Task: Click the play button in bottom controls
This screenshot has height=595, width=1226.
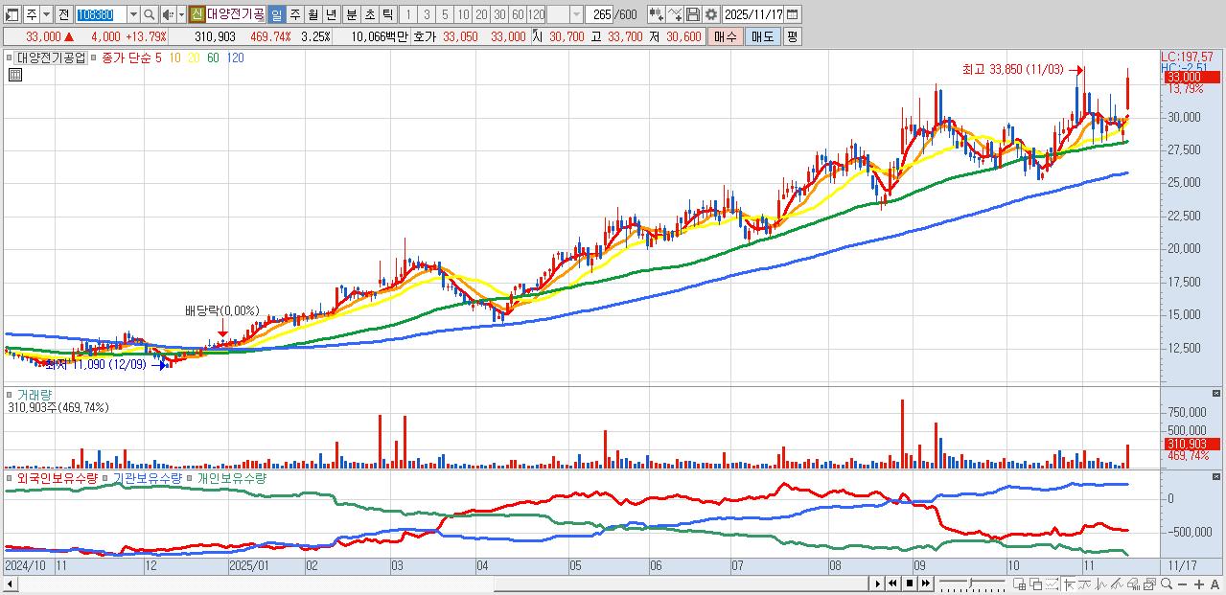Action: [878, 584]
